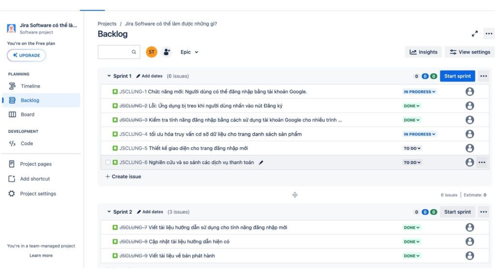Open status dropdown for JSCLUNG-4
The width and height of the screenshot is (495, 278).
pyautogui.click(x=419, y=134)
